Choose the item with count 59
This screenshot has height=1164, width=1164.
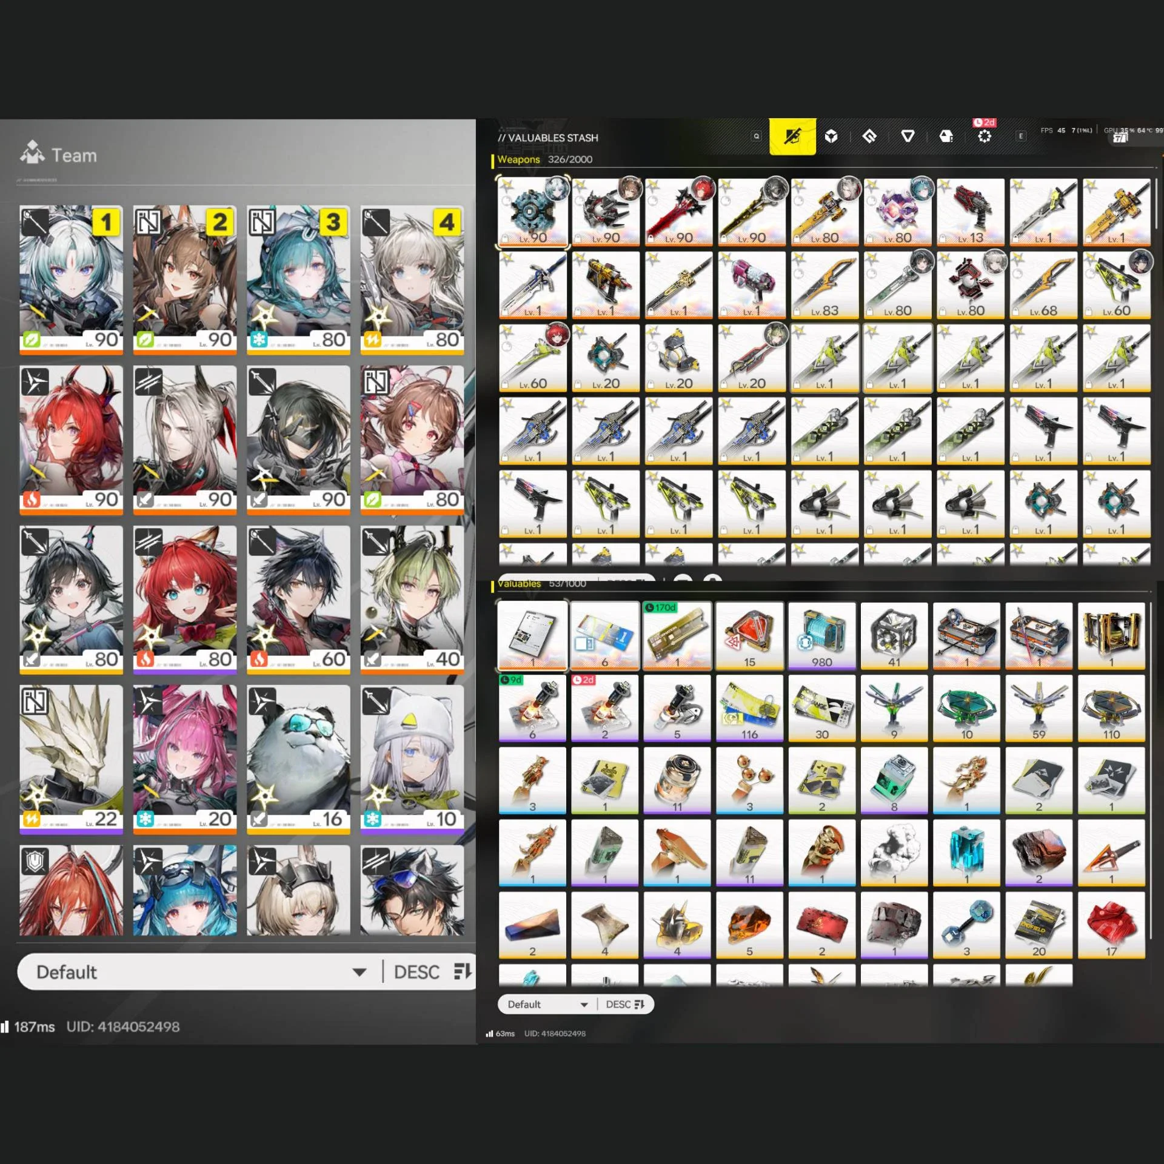tap(1039, 707)
